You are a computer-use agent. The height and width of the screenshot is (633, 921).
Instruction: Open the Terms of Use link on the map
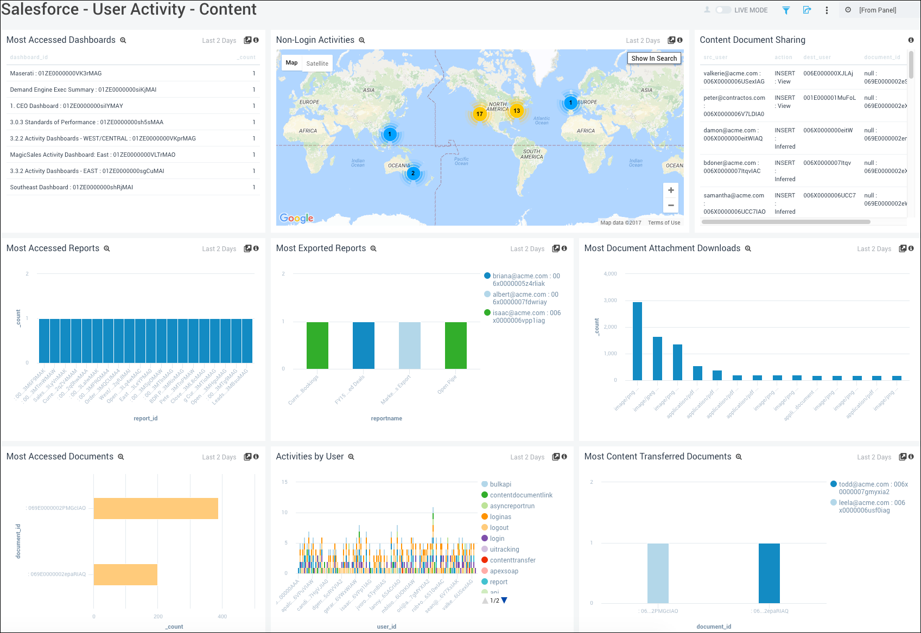coord(663,222)
